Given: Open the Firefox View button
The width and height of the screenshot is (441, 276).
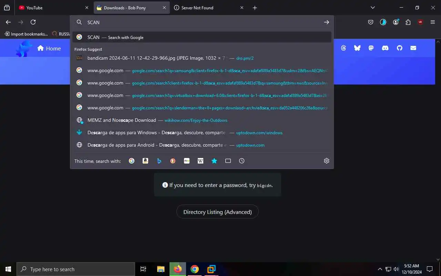Looking at the screenshot, I should click(7, 8).
